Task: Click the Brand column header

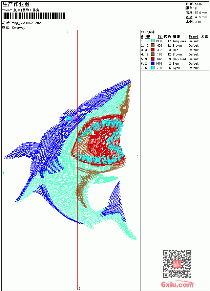Action: pos(193,37)
